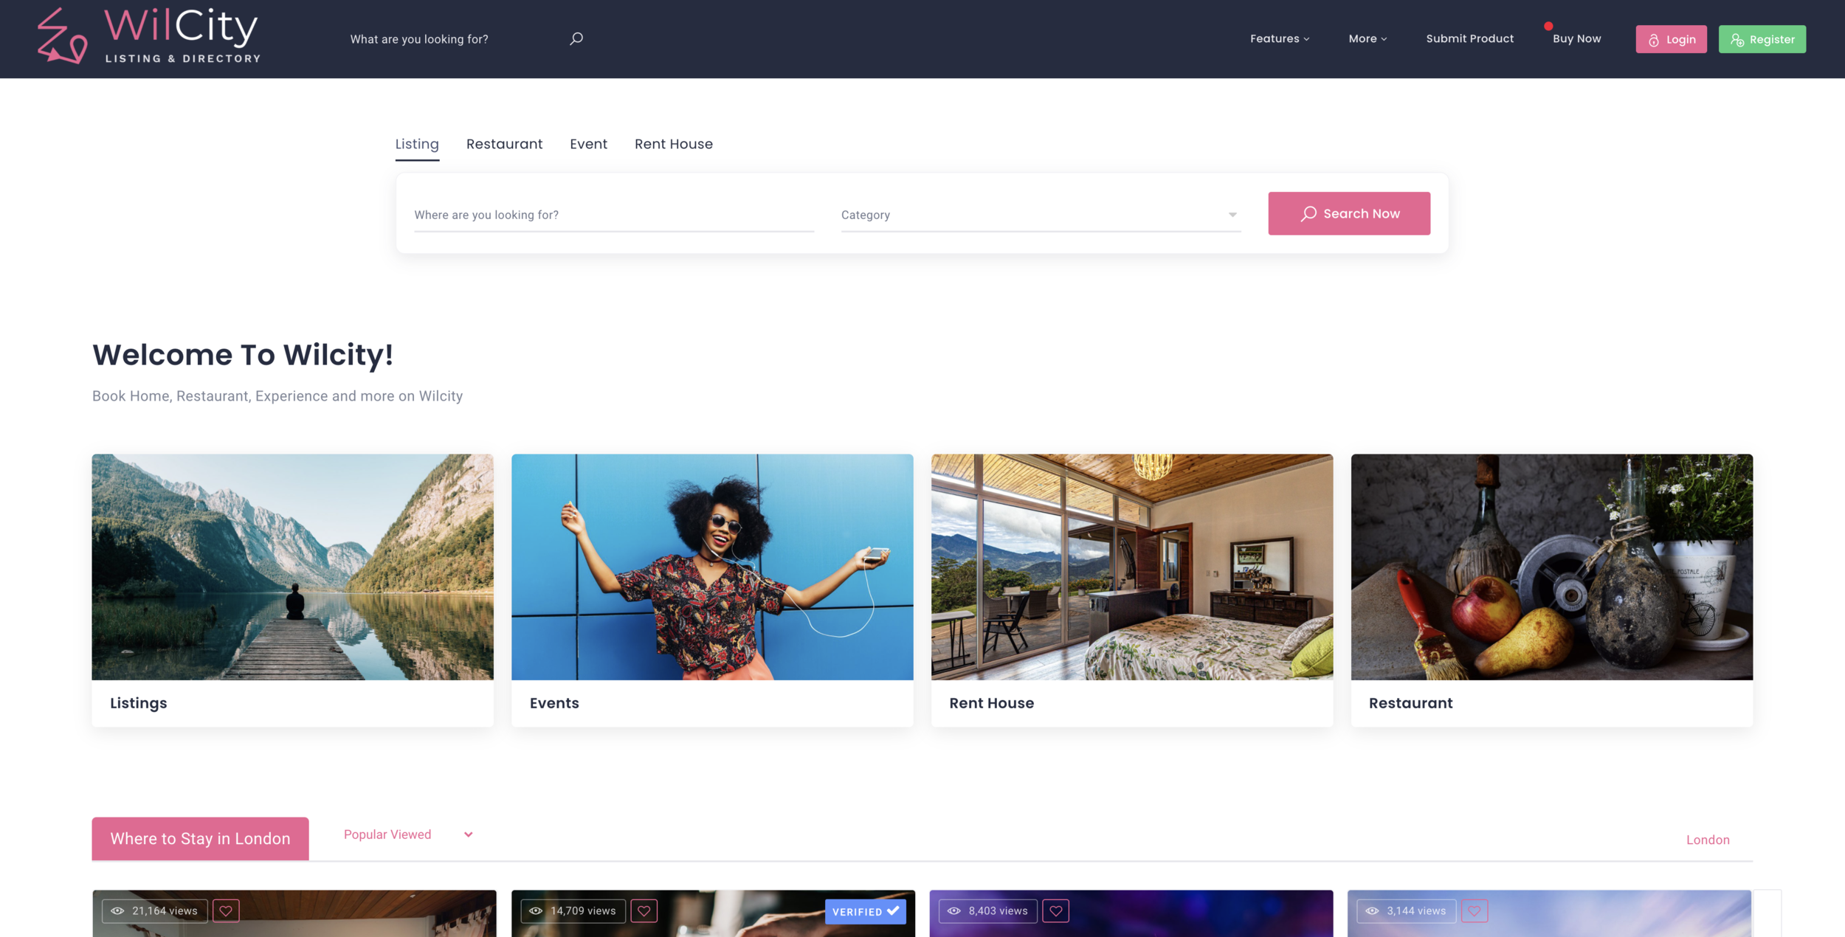Click the eye icon beside 8,403 views
Screen dimensions: 1845x937
click(x=954, y=911)
